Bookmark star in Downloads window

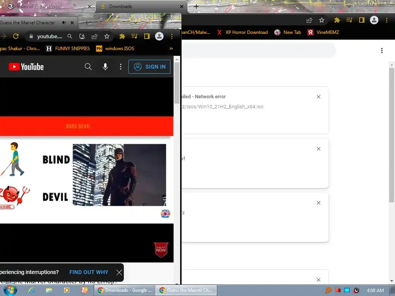click(x=322, y=20)
